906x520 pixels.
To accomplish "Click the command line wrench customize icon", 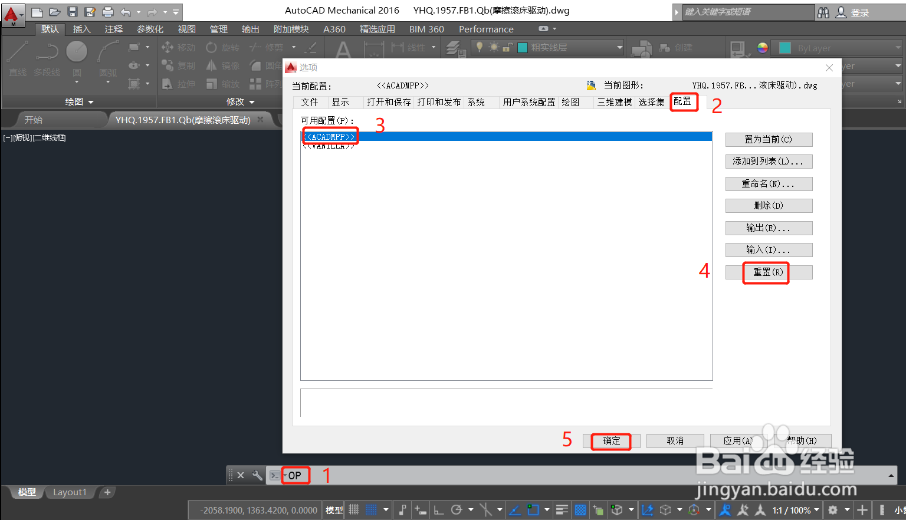I will pyautogui.click(x=257, y=475).
